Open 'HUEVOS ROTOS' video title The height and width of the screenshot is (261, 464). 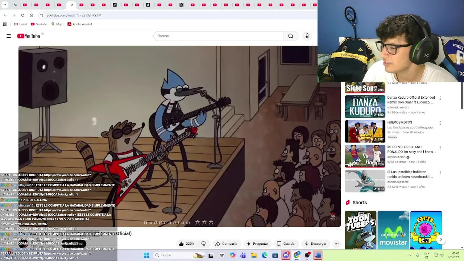pos(399,122)
